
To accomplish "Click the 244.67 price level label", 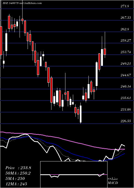I will [x=125, y=75].
